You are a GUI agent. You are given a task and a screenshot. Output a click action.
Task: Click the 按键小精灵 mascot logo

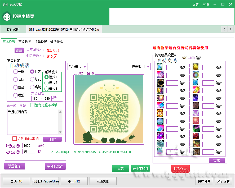click(x=7, y=16)
